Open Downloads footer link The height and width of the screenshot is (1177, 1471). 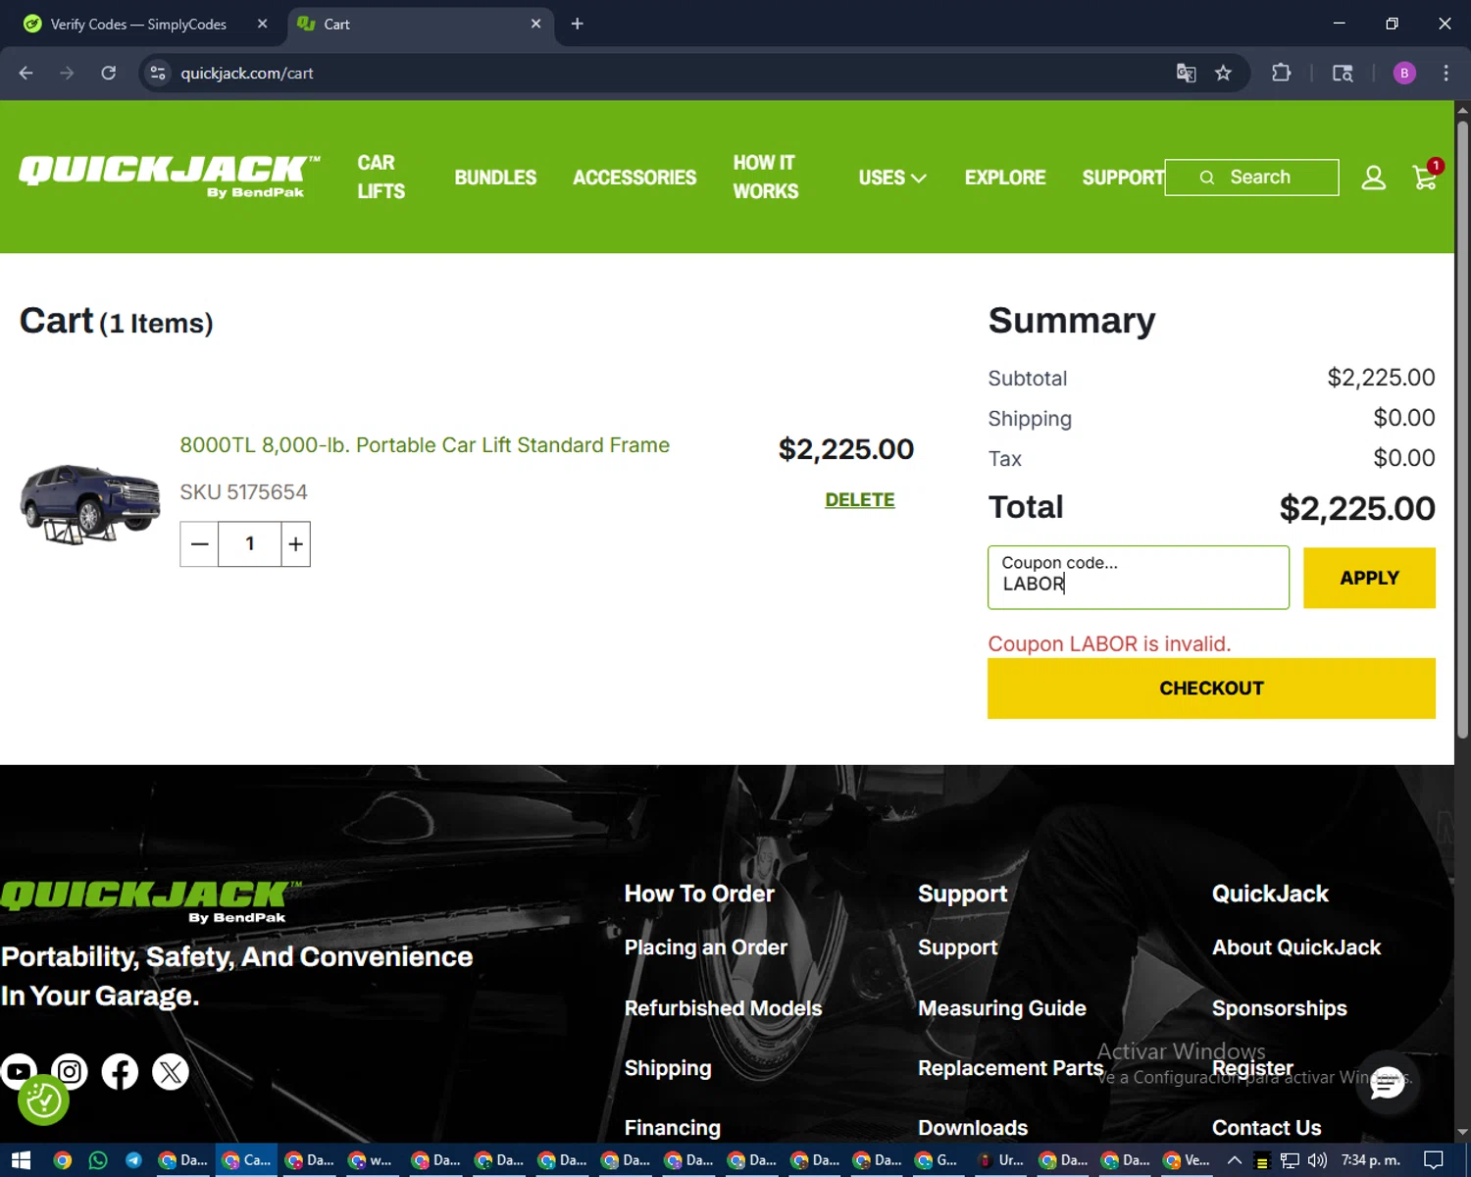(x=973, y=1128)
